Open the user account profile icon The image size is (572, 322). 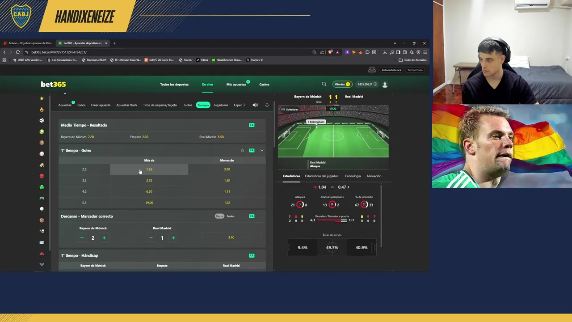385,85
